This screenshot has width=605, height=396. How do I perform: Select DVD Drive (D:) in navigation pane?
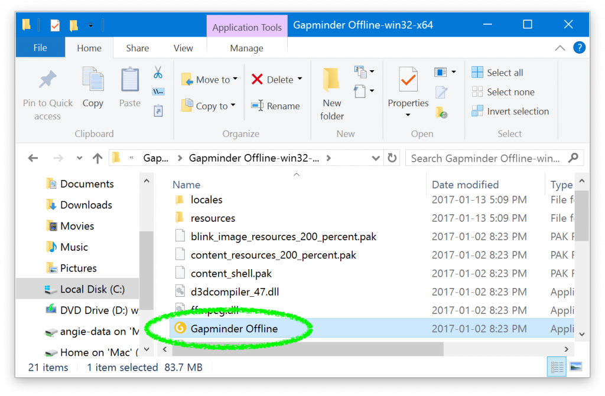(92, 310)
